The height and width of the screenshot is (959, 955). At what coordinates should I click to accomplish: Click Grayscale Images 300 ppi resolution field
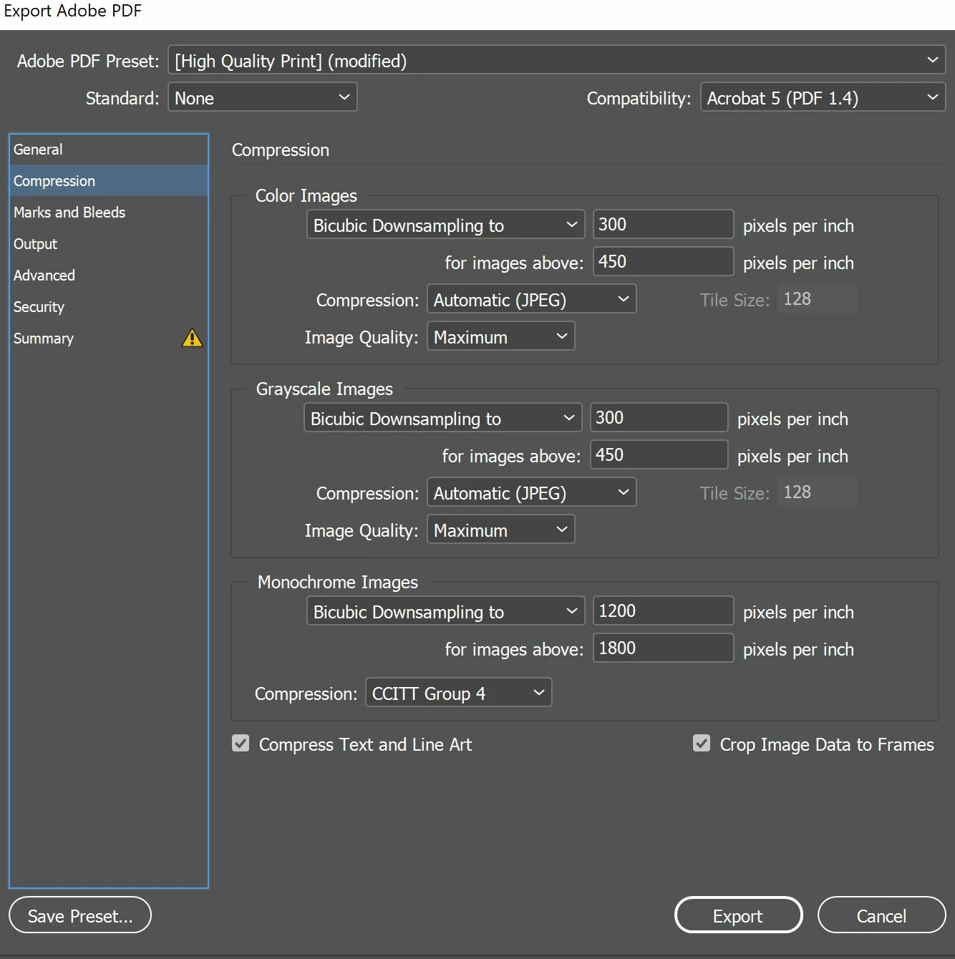coord(659,417)
